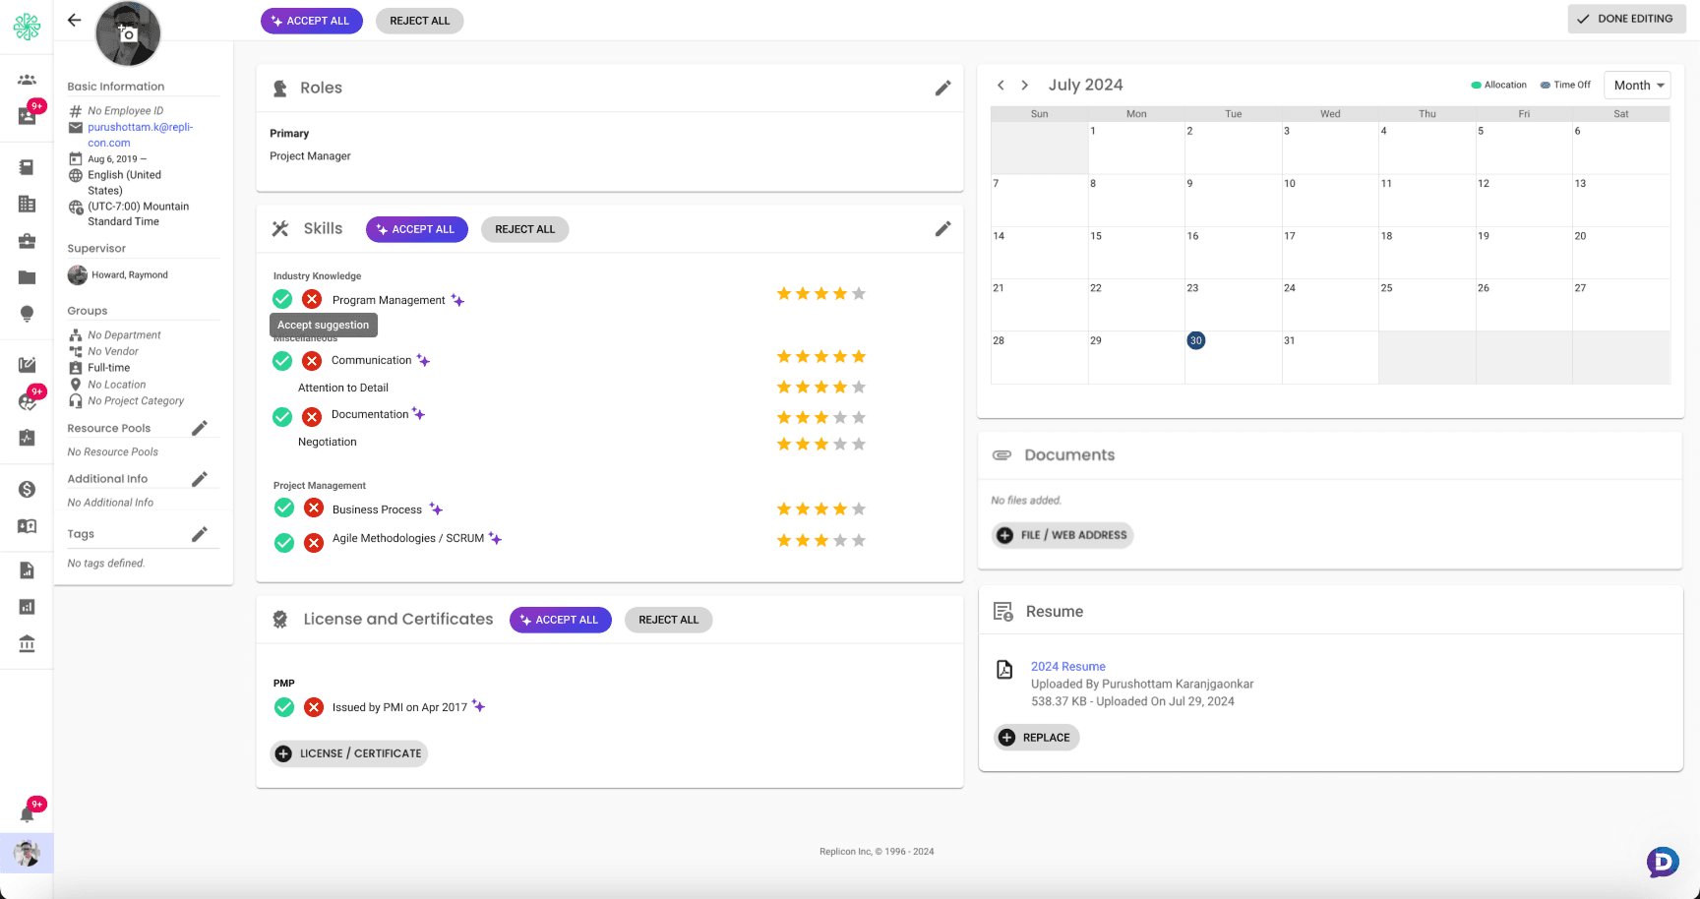
Task: Edit Skills with the pencil icon
Action: point(942,228)
